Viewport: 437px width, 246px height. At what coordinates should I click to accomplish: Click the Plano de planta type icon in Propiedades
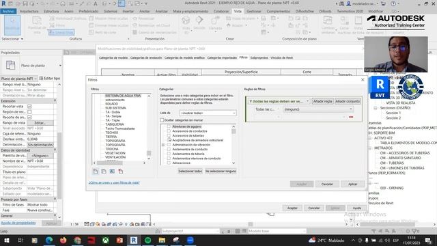tap(11, 66)
